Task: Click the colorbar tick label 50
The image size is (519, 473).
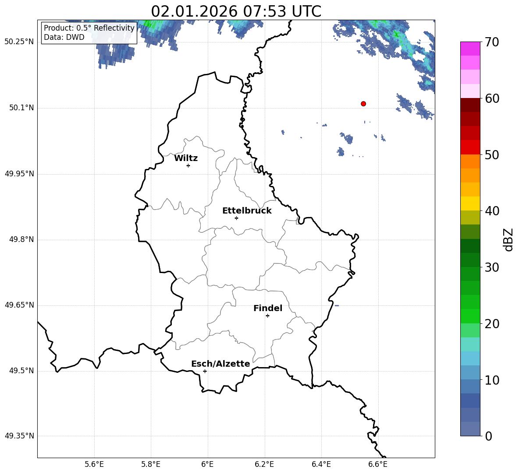Action: [x=491, y=155]
